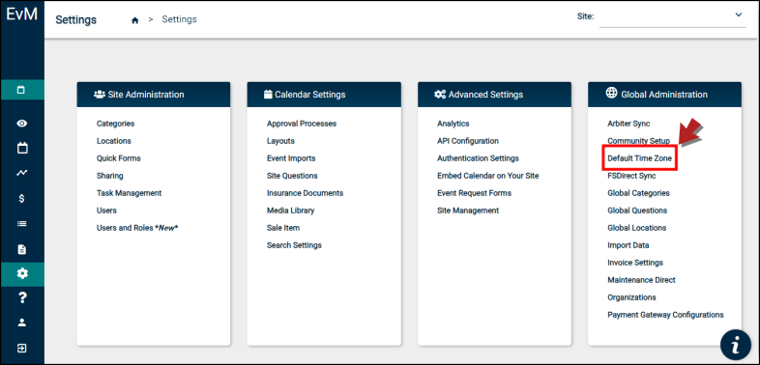Image resolution: width=760 pixels, height=365 pixels.
Task: Open the question mark help icon
Action: (22, 298)
